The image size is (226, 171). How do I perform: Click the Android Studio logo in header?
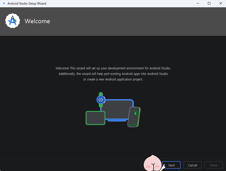pyautogui.click(x=13, y=21)
